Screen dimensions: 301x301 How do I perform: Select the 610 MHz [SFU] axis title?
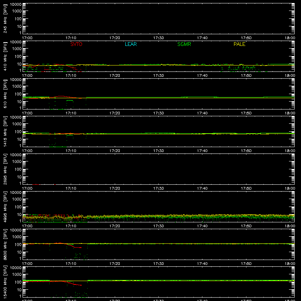pyautogui.click(x=5, y=94)
